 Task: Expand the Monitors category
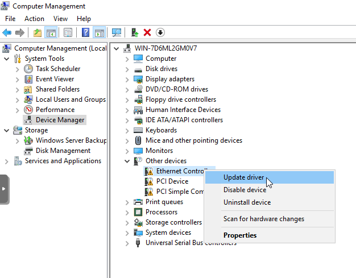point(127,151)
